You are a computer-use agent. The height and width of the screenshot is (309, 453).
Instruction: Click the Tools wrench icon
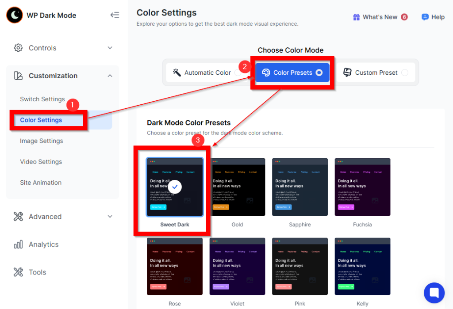[x=18, y=272]
